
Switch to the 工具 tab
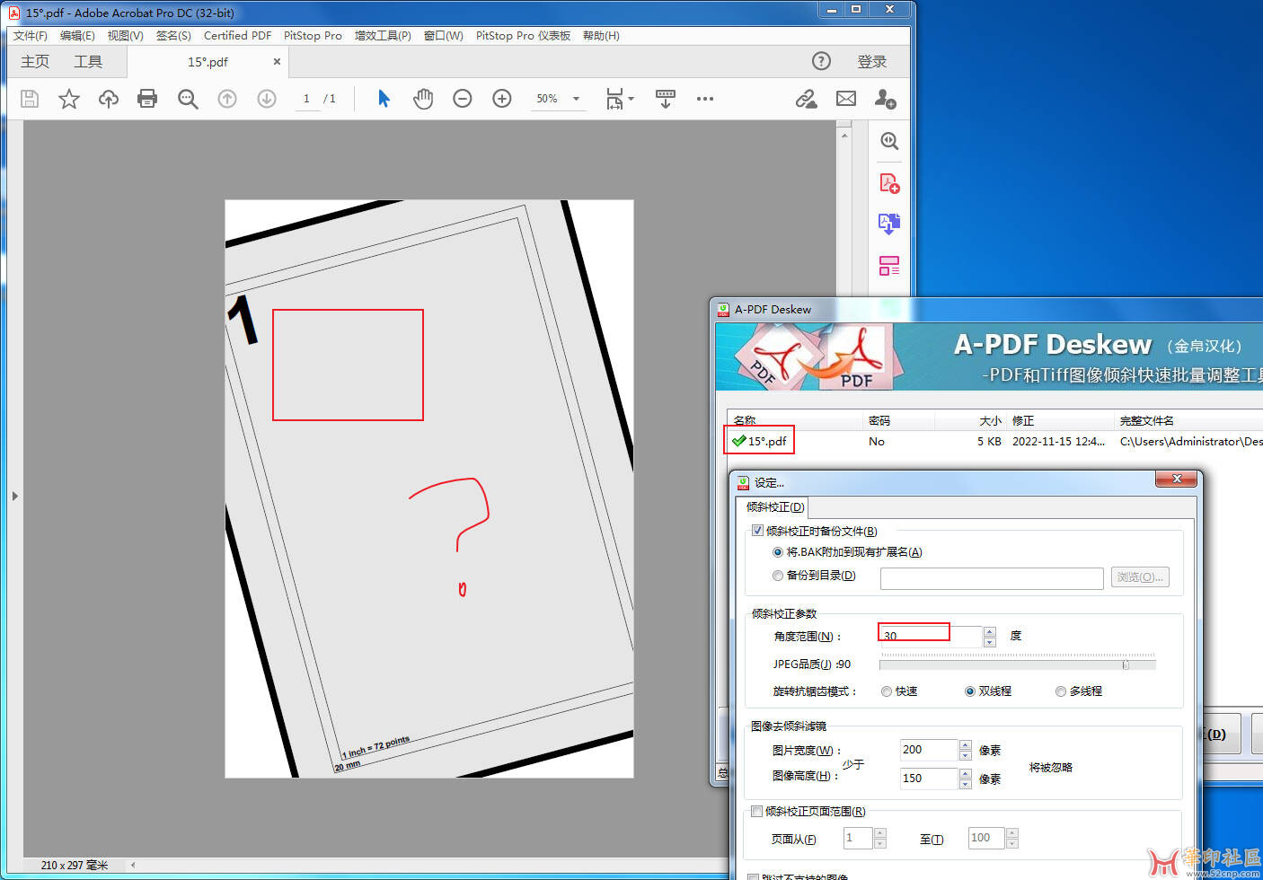pos(88,62)
